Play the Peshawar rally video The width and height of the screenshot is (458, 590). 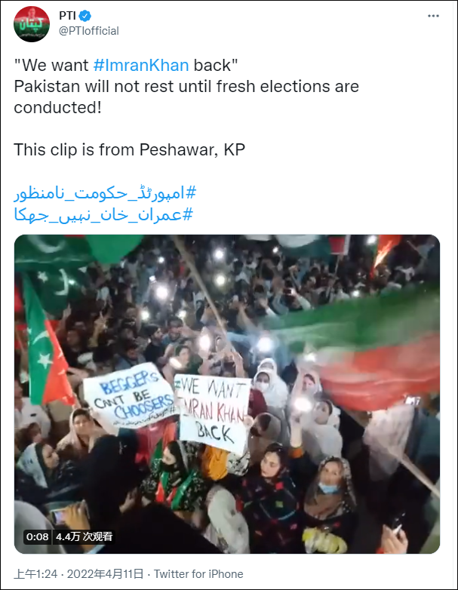point(227,394)
